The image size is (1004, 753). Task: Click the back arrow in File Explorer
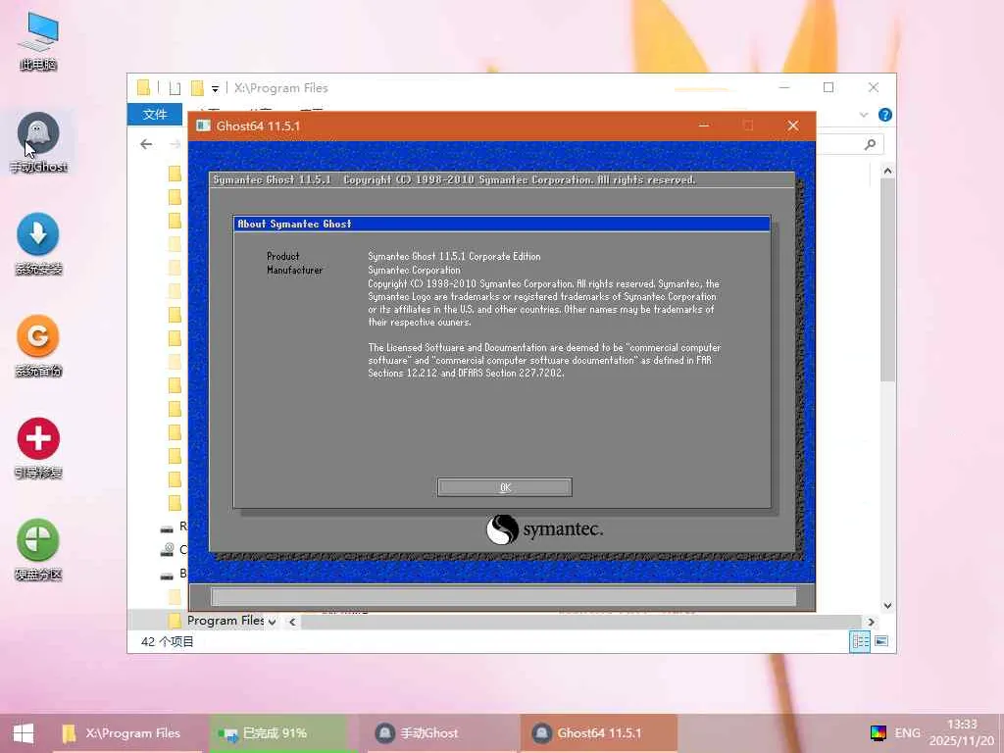tap(146, 144)
